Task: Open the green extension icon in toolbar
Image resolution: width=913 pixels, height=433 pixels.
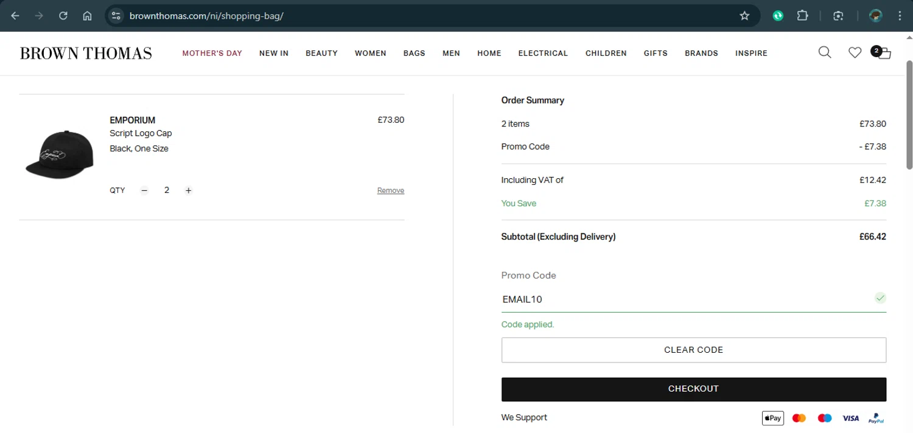Action: coord(778,16)
